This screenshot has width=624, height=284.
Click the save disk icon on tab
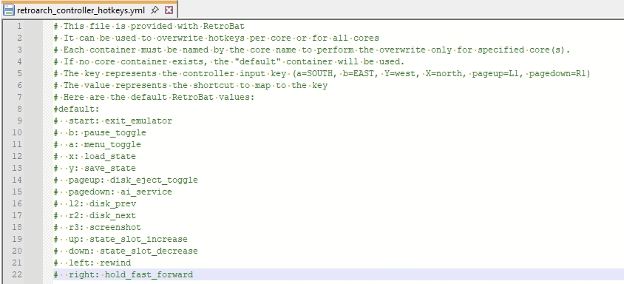(8, 10)
